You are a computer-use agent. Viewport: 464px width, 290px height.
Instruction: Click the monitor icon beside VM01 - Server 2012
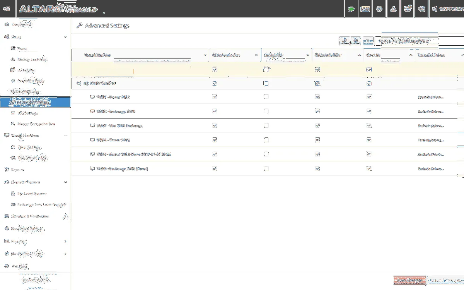pyautogui.click(x=92, y=97)
